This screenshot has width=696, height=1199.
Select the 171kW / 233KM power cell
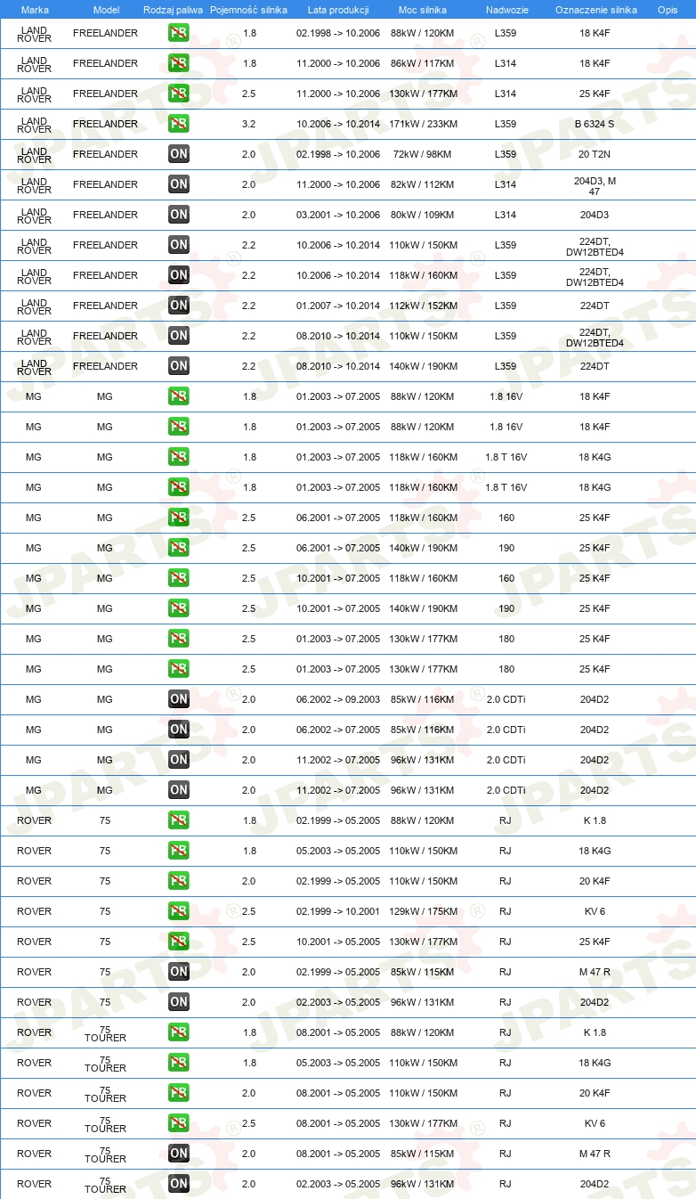click(x=423, y=124)
